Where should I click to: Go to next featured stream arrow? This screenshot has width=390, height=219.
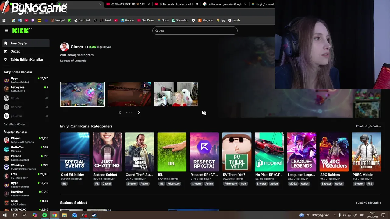tap(139, 113)
